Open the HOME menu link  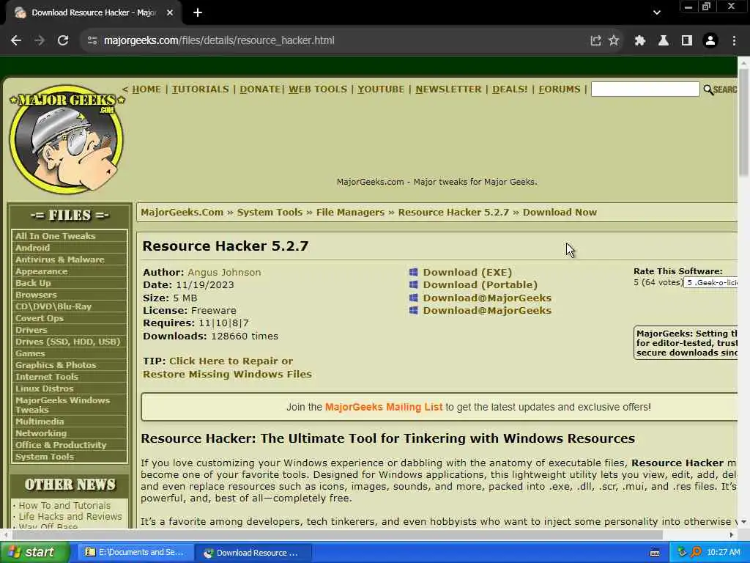tap(146, 89)
